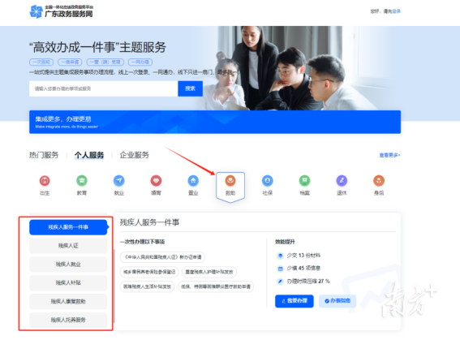460x340 pixels.
Task: Open the 残疾人证 sidebar item
Action: click(68, 246)
